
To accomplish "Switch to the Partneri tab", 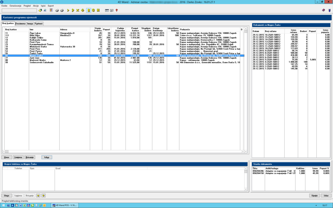I will (x=39, y=24).
